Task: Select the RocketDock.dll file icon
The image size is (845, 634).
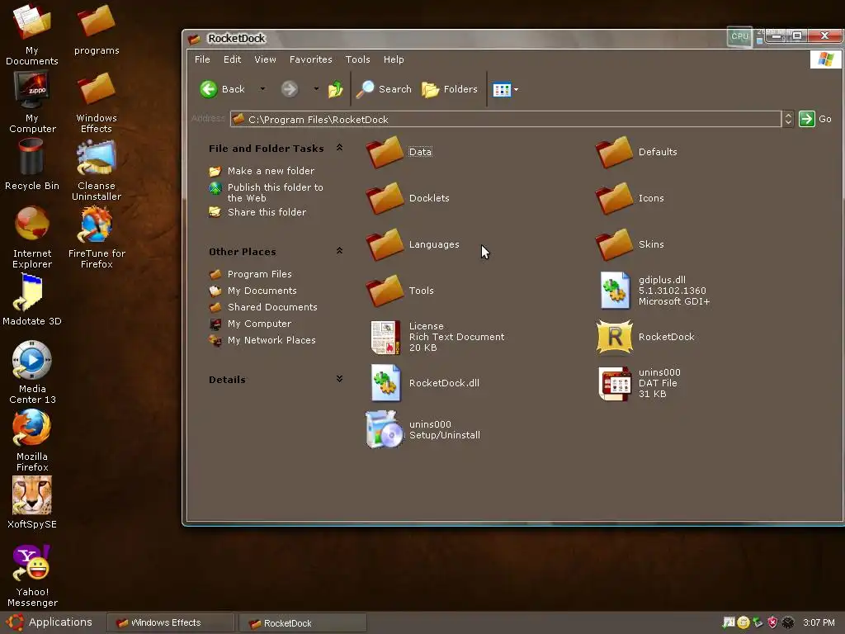Action: [385, 383]
